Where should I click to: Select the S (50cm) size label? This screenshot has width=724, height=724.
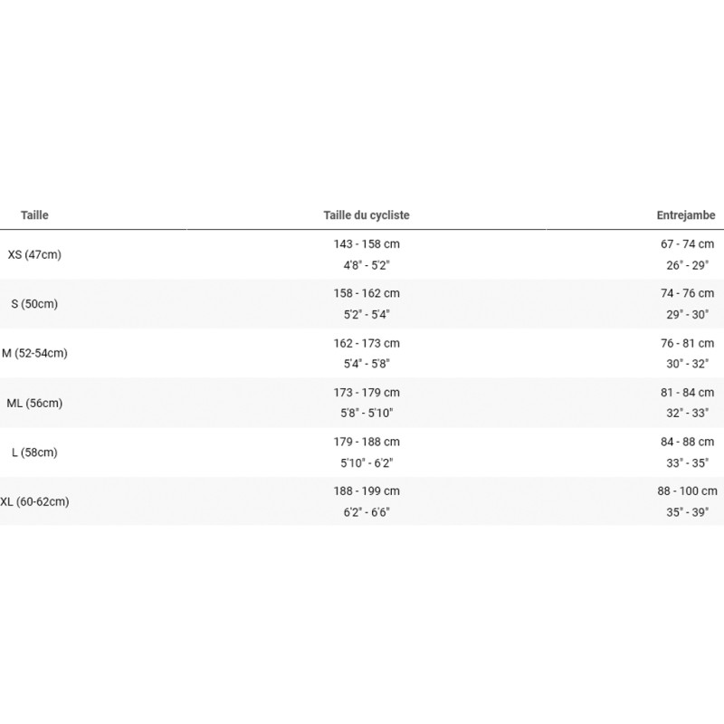tap(34, 304)
